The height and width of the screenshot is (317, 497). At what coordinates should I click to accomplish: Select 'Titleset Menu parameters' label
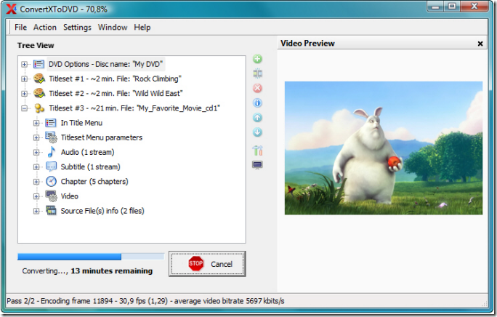point(102,137)
